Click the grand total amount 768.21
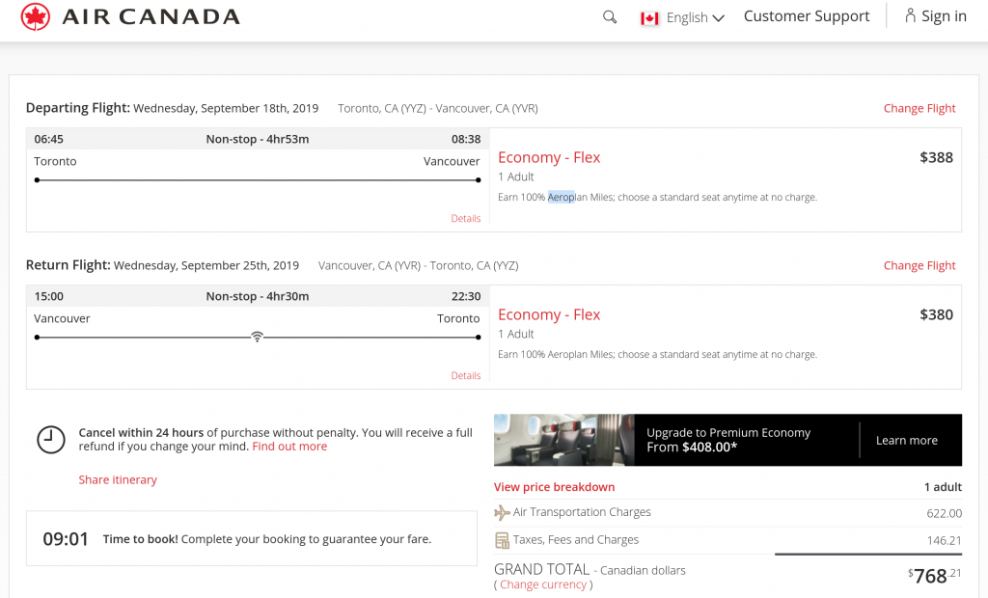This screenshot has height=598, width=988. 934,575
